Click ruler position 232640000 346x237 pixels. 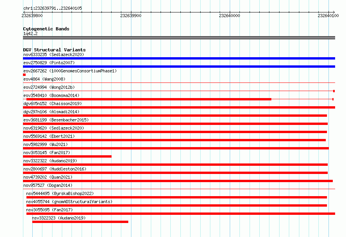[x=229, y=16]
